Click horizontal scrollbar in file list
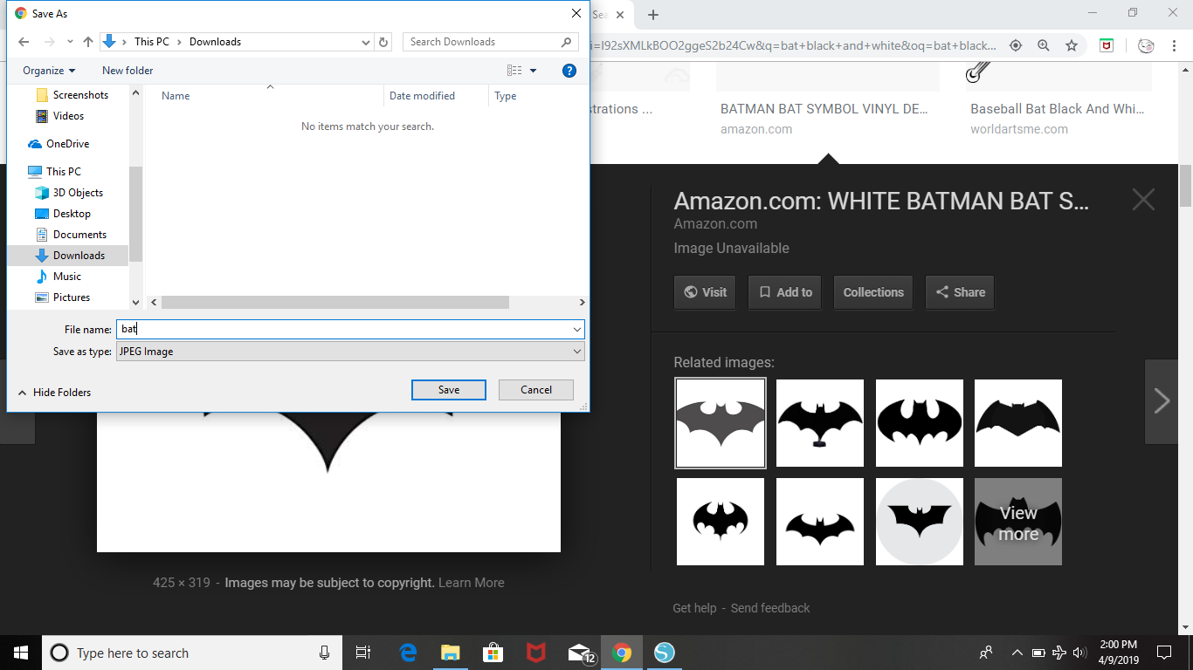1193x670 pixels. tap(334, 302)
